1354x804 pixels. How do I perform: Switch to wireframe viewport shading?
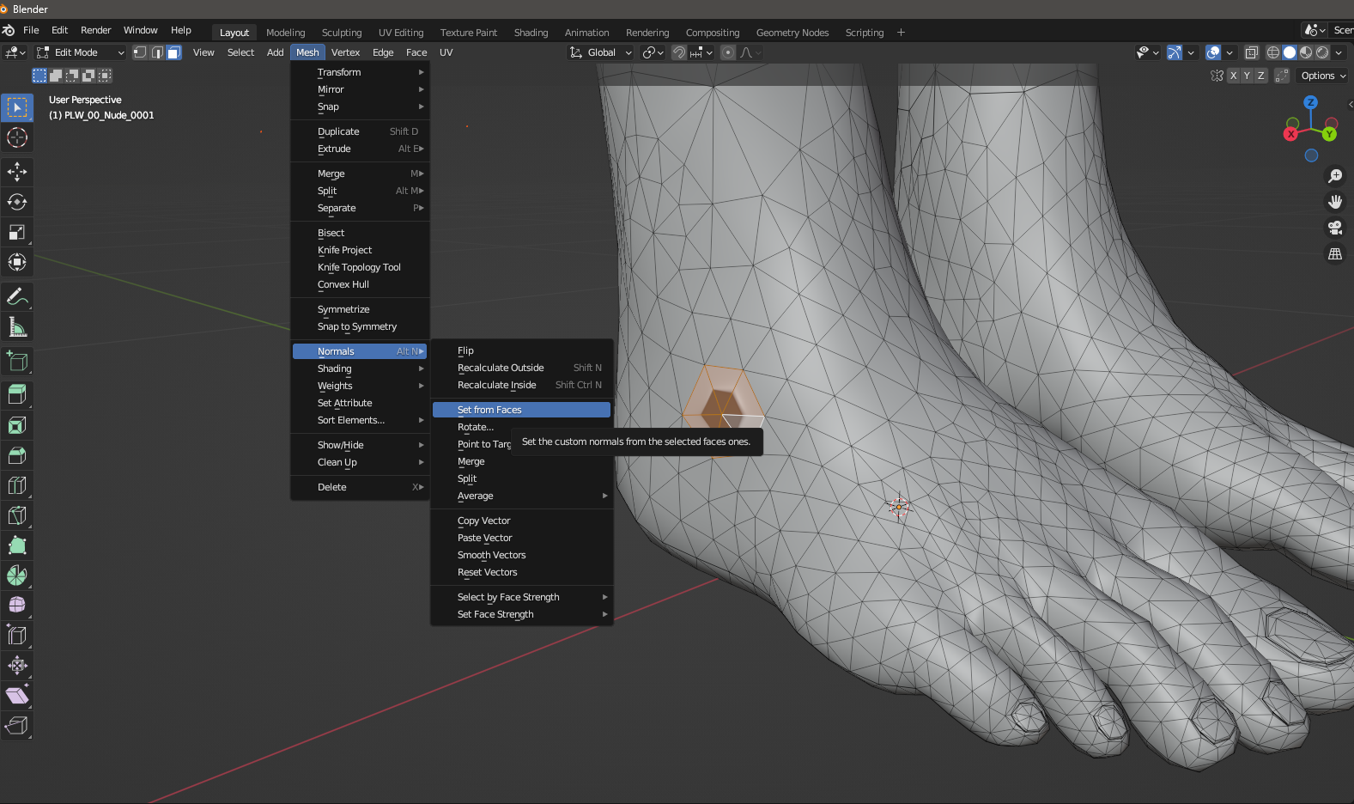tap(1273, 52)
